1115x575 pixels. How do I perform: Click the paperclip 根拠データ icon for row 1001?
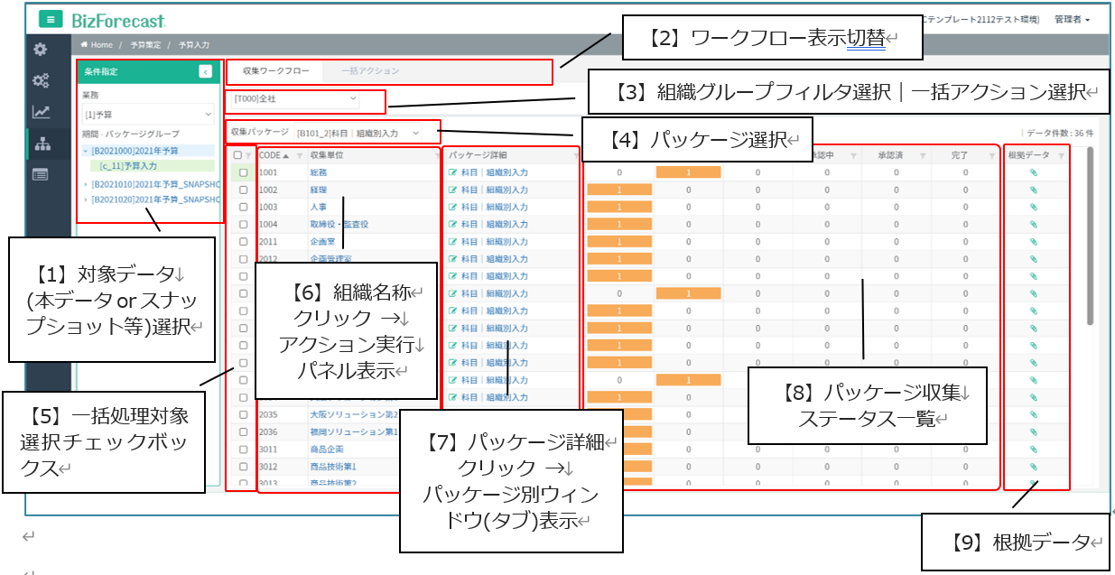[x=1034, y=172]
